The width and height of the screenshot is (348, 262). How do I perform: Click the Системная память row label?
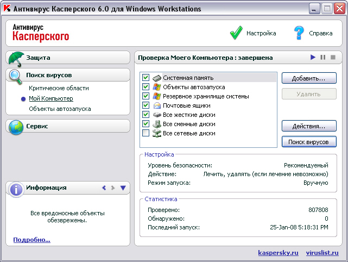(x=188, y=78)
